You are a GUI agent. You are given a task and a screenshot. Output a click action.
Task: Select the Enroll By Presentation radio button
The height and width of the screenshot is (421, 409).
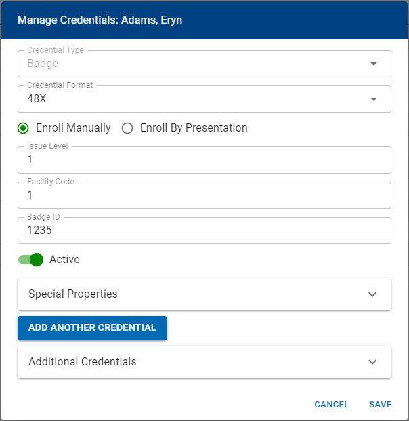tap(127, 128)
